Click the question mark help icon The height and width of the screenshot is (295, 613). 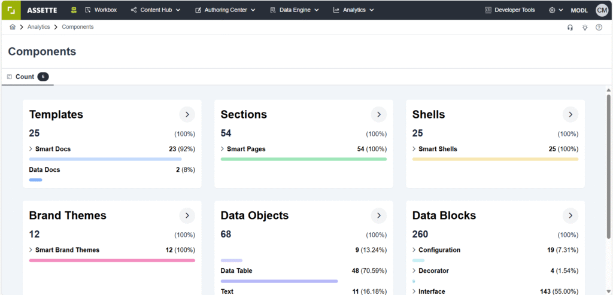tap(599, 28)
